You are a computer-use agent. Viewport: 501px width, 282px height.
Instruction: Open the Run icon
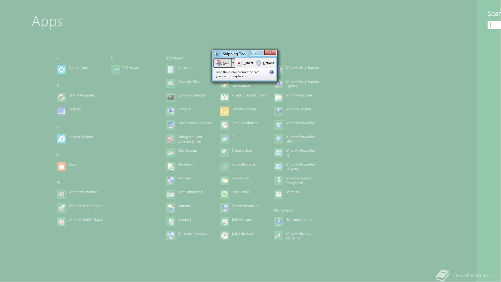pyautogui.click(x=225, y=139)
